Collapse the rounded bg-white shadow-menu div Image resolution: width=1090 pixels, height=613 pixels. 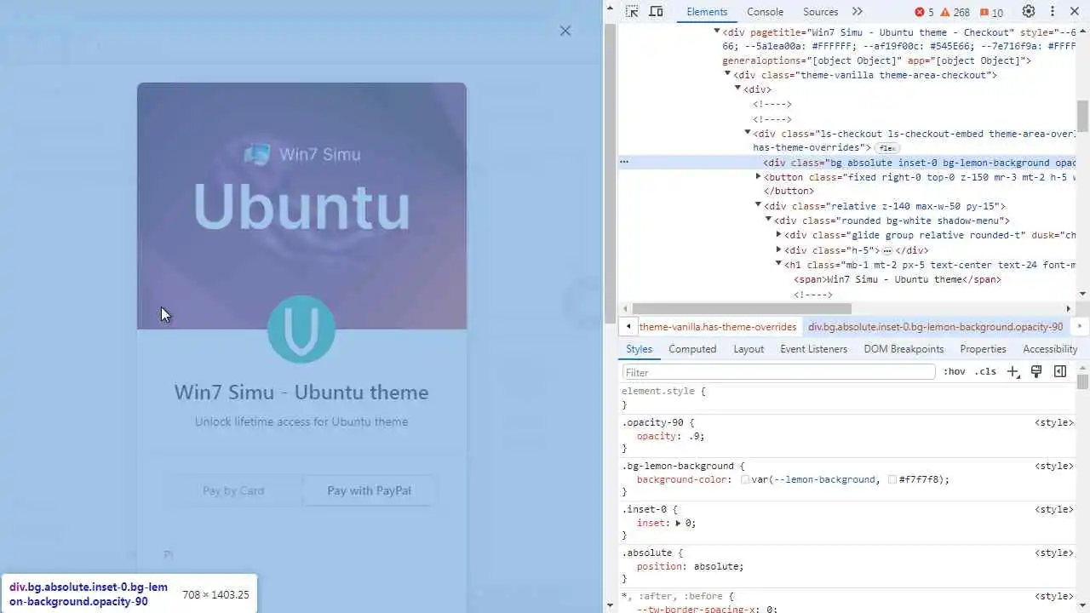point(768,221)
